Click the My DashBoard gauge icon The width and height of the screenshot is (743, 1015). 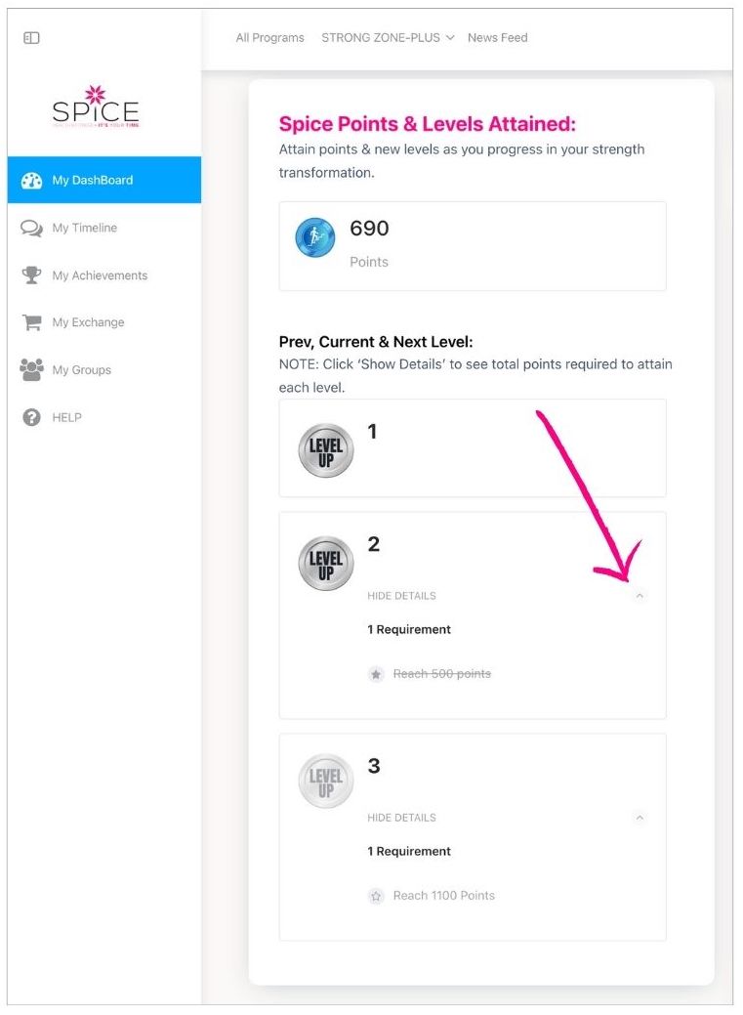click(x=31, y=181)
